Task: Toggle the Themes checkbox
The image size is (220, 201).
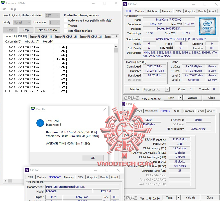Action: pyautogui.click(x=66, y=25)
